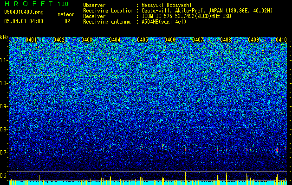The width and height of the screenshot is (292, 185).
Task: Click the kHz axis unit label
Action: 4,37
